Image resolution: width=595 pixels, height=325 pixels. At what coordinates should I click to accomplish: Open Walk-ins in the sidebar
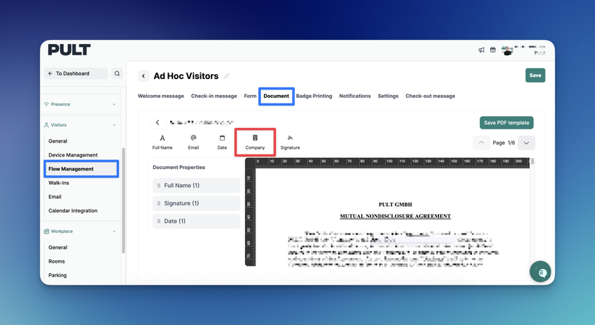coord(59,182)
